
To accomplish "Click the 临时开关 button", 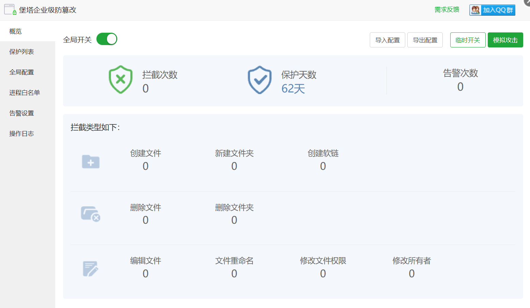I will pos(468,40).
